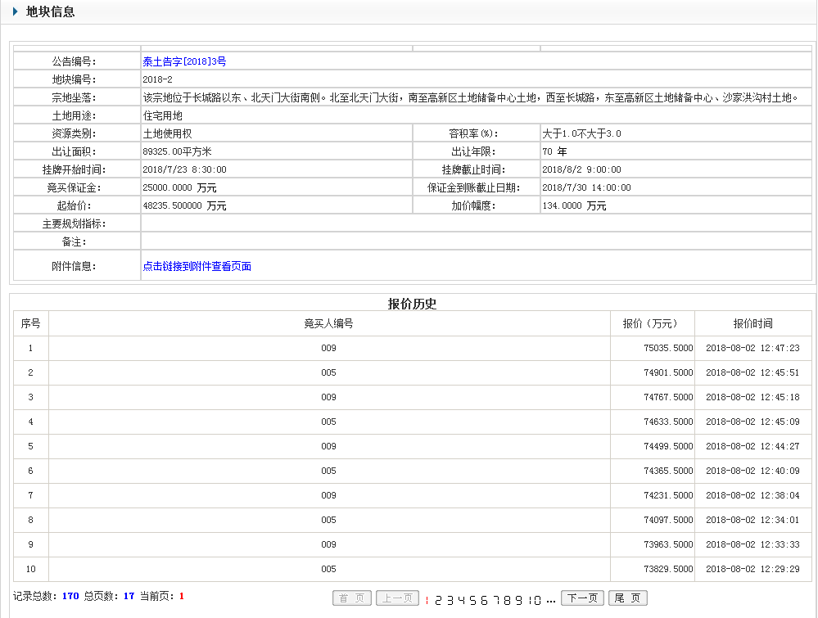Select bid time 2018-08-02 12:44:27
Viewport: 818px width, 618px height.
752,446
